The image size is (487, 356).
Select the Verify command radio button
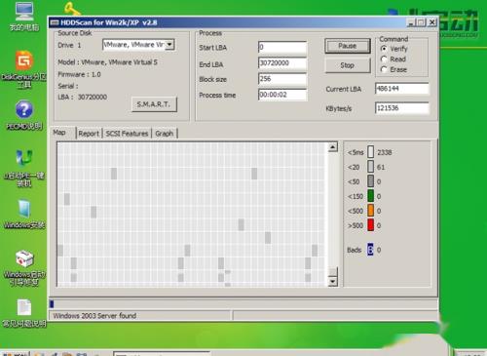coord(384,49)
